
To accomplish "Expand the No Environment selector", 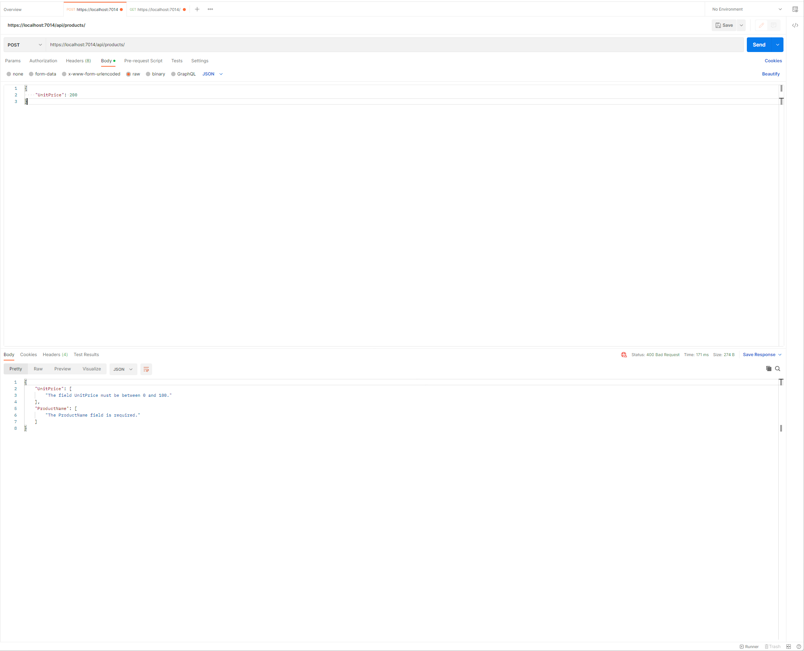I will [x=746, y=10].
